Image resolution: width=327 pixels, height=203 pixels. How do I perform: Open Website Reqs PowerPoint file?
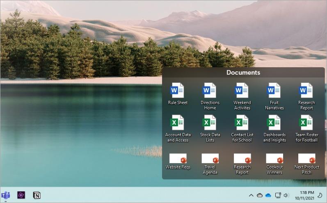click(x=178, y=161)
